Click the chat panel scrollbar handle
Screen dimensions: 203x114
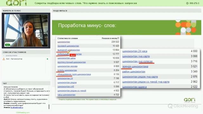pyautogui.click(x=49, y=107)
